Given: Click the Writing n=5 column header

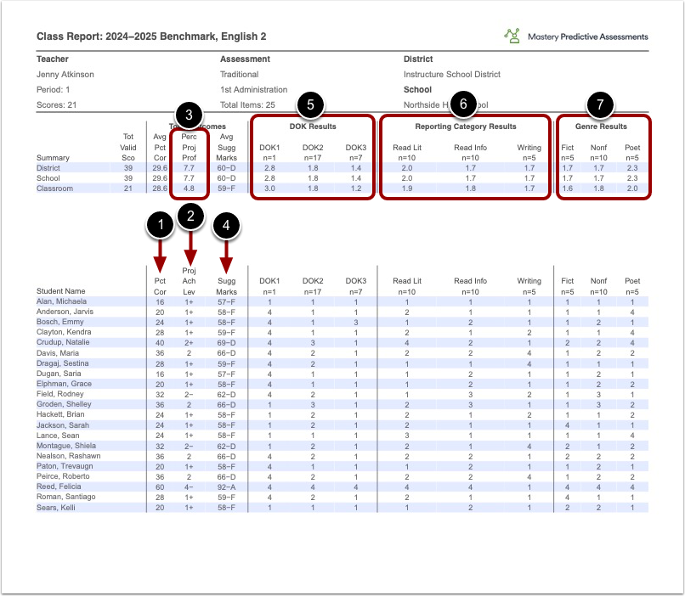Looking at the screenshot, I should pyautogui.click(x=529, y=286).
